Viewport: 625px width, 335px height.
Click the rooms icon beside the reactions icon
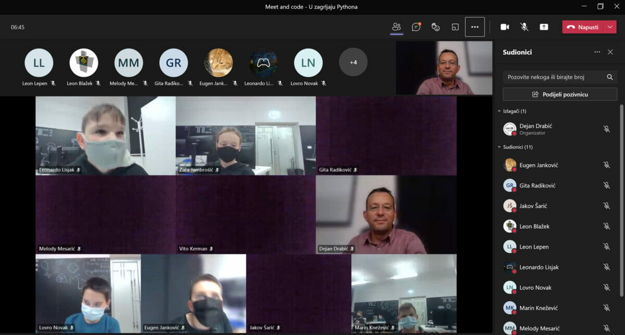[x=455, y=27]
